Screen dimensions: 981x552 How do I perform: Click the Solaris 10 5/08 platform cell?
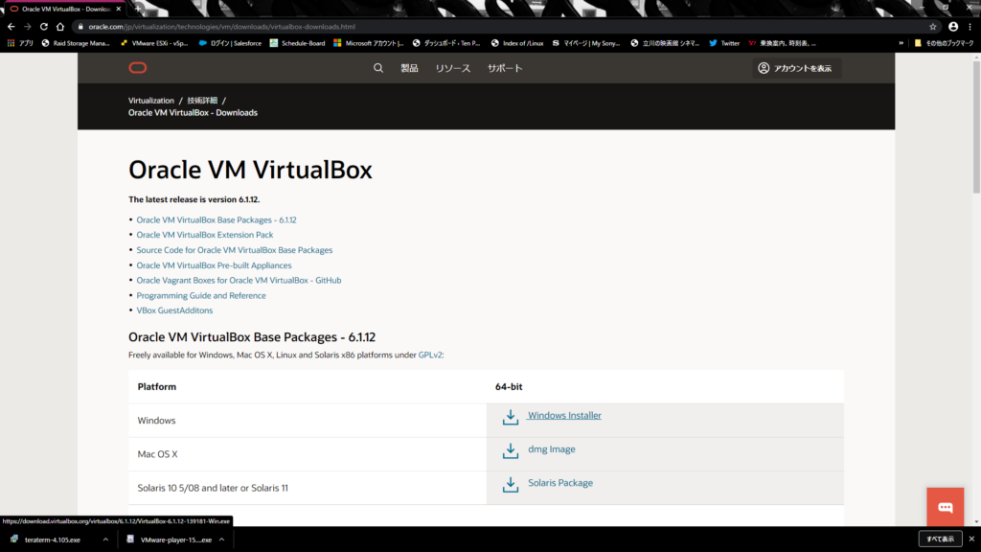[x=308, y=488]
